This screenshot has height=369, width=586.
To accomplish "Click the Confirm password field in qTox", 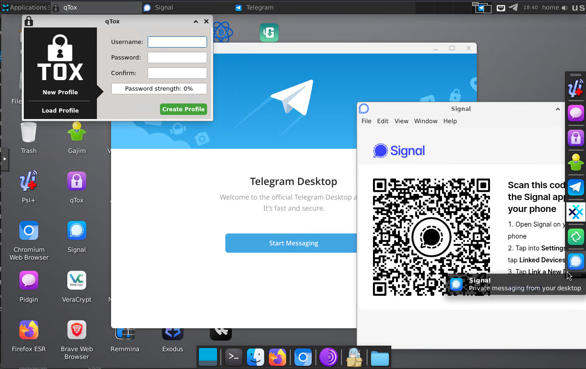I will (177, 73).
